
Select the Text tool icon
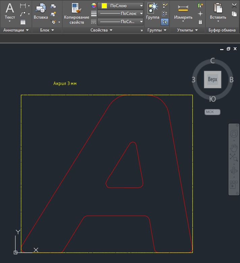pyautogui.click(x=10, y=8)
